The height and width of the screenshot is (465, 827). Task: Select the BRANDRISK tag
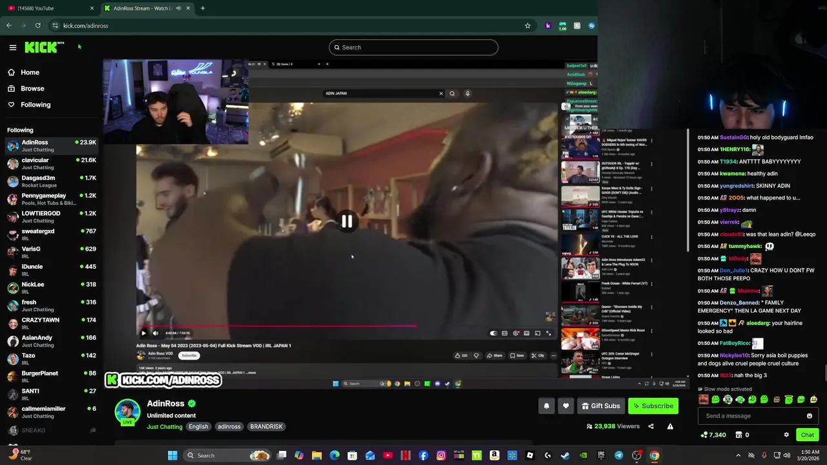pyautogui.click(x=266, y=427)
